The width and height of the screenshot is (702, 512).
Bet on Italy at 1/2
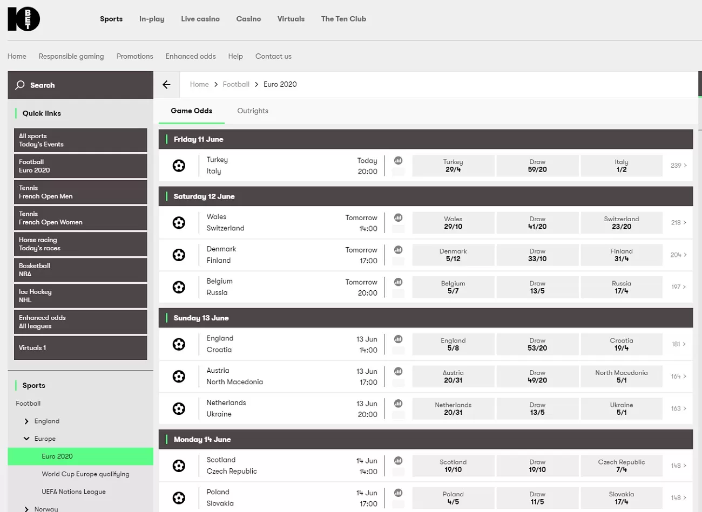tap(622, 166)
